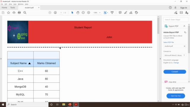Open the Sign document tool
Viewport: 190px width, 107px height.
click(x=131, y=12)
